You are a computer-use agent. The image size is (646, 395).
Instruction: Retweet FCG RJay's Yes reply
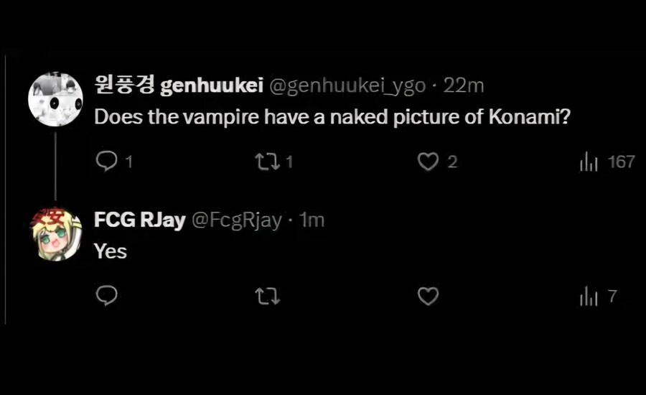[x=268, y=297]
